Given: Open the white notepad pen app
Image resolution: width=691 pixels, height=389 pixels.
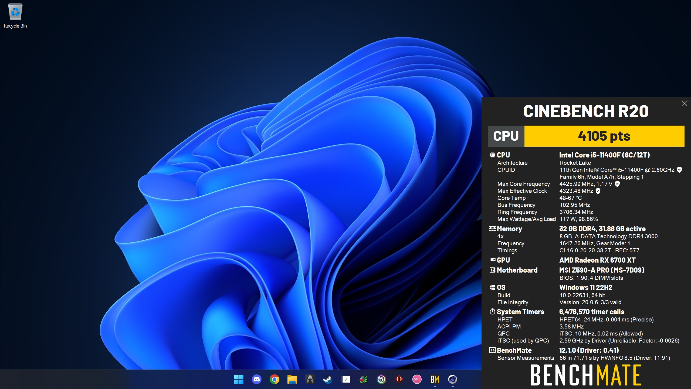Looking at the screenshot, I should (346, 379).
